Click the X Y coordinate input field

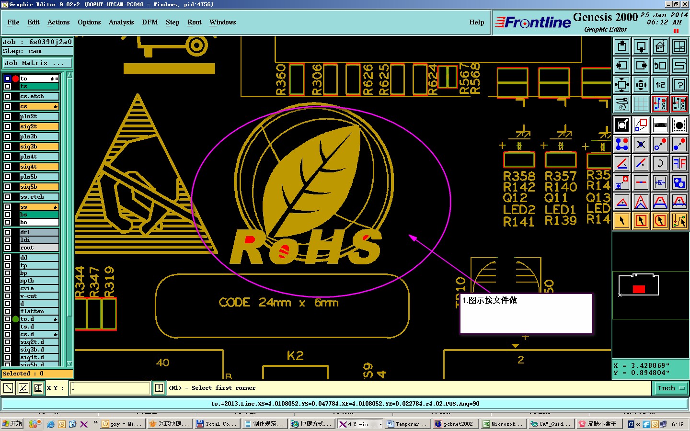point(110,388)
